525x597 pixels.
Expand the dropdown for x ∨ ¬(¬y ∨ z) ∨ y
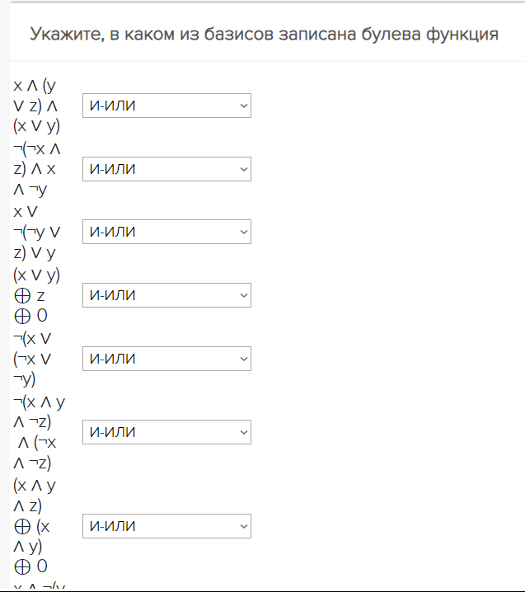point(166,232)
